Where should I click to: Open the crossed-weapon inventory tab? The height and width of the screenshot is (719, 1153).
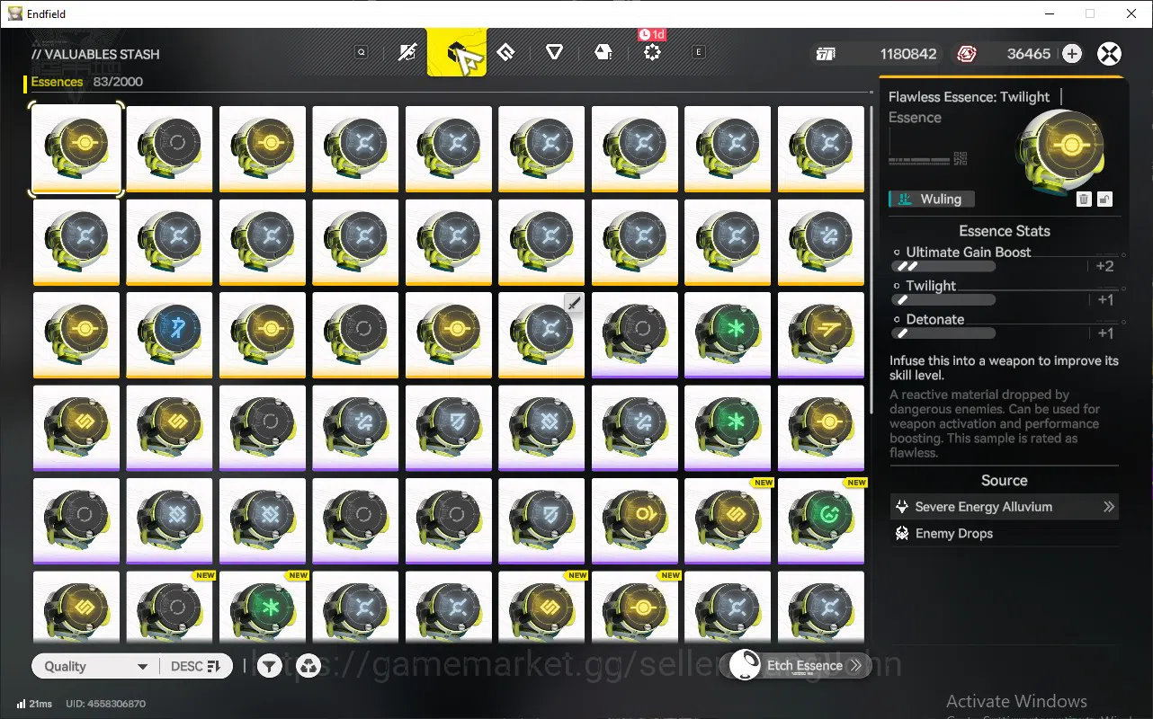click(x=408, y=52)
